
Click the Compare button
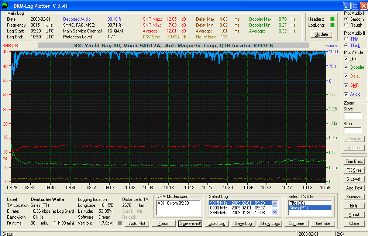296,223
